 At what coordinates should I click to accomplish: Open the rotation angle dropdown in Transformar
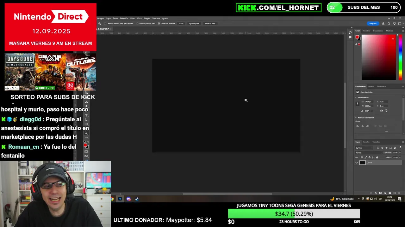(372, 111)
